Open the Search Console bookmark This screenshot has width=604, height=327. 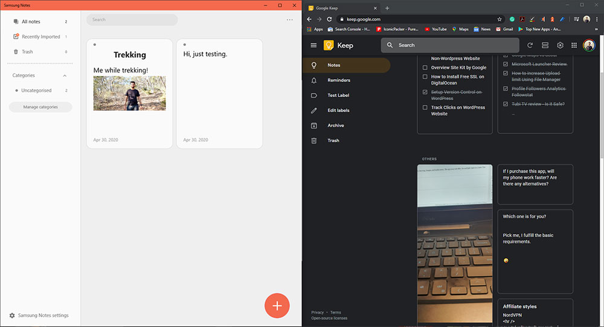349,29
